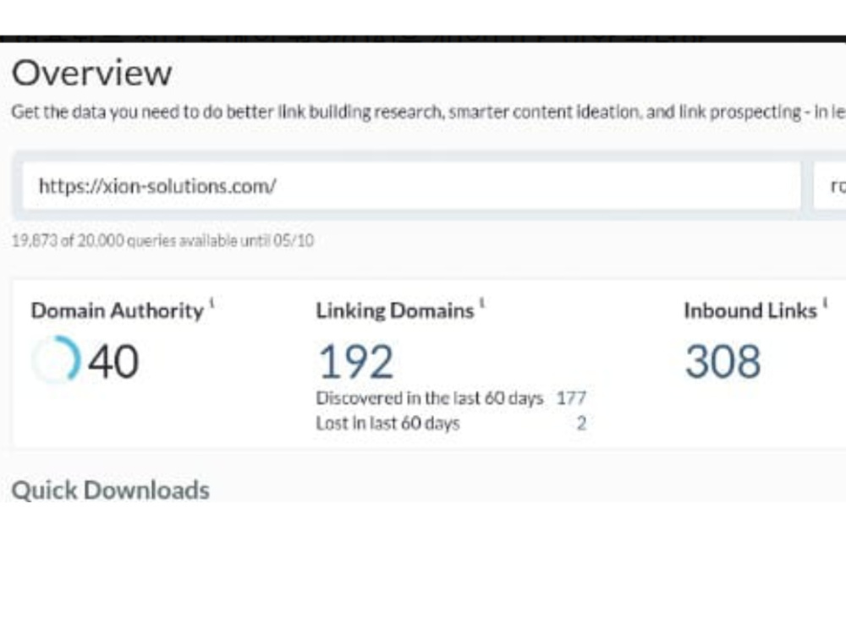Click the lost domains value 2
The width and height of the screenshot is (846, 634).
click(581, 424)
